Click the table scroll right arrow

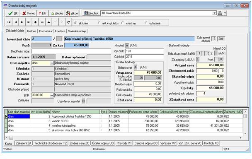coord(240,137)
